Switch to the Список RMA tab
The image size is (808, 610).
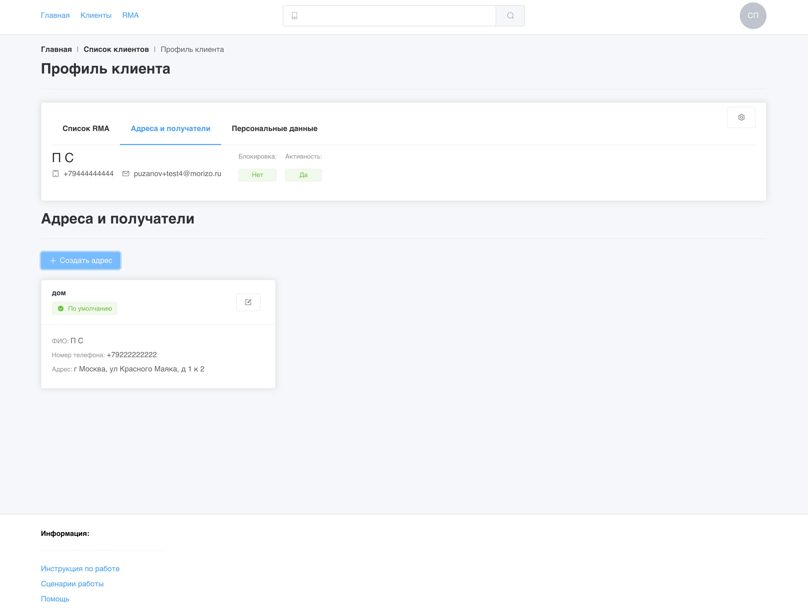pyautogui.click(x=86, y=129)
